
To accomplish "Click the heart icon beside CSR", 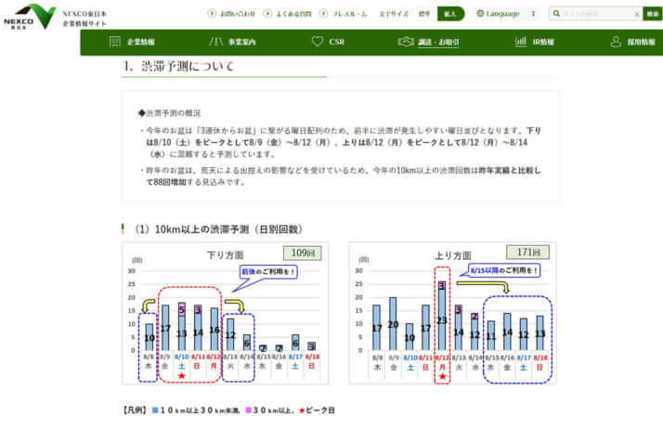I will [x=317, y=42].
